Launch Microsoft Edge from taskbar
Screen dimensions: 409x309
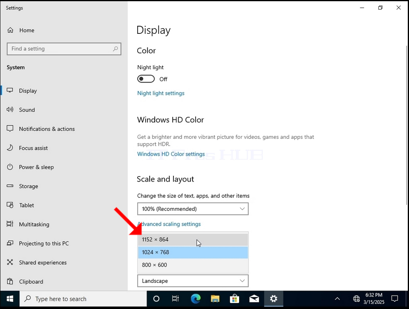point(195,299)
